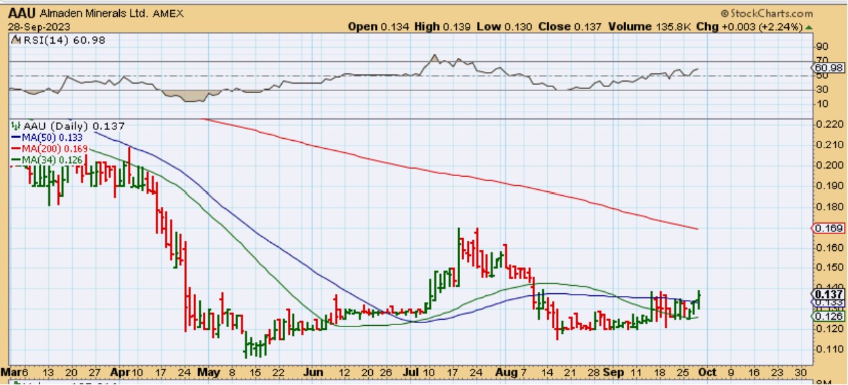Click the AAU ticker symbol heading
Viewport: 848px width, 385px height.
[20, 13]
